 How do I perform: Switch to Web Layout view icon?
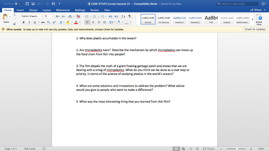pyautogui.click(x=183, y=149)
